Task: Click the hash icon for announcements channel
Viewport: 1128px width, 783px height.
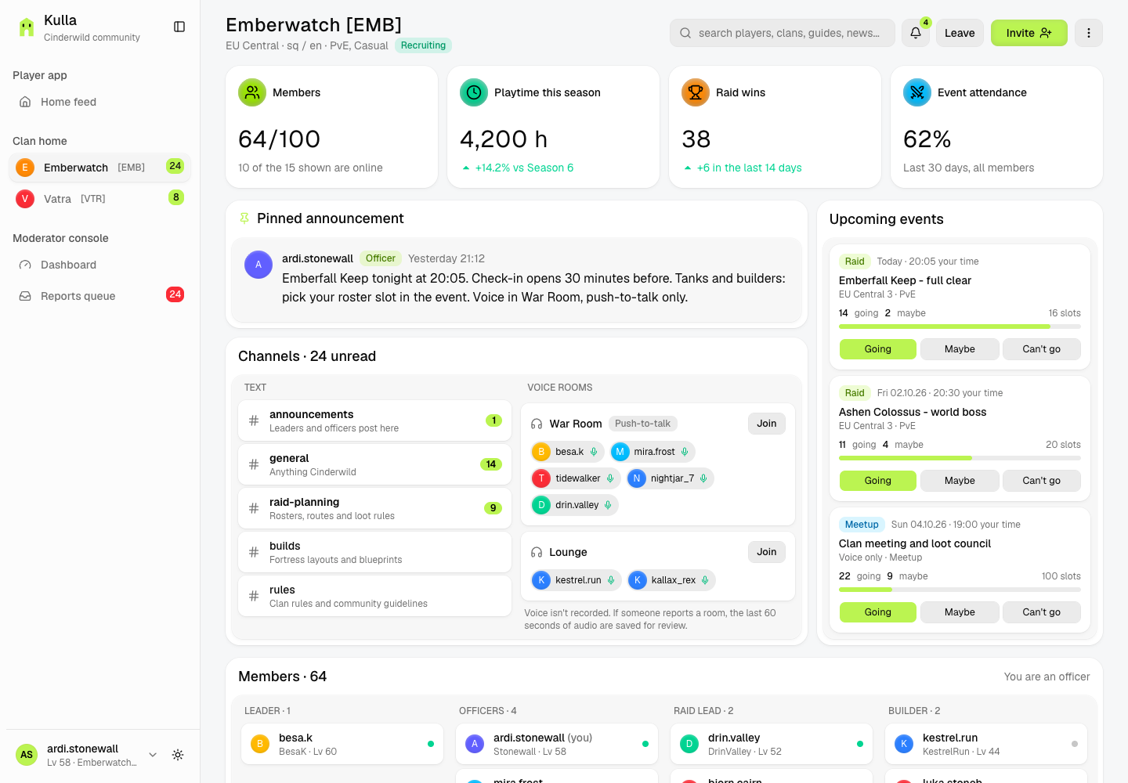Action: pyautogui.click(x=254, y=420)
